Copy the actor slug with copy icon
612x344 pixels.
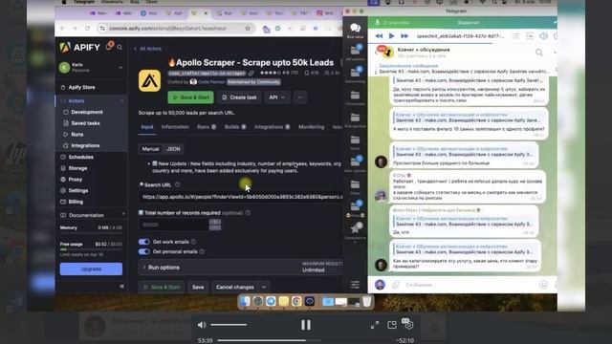point(251,73)
